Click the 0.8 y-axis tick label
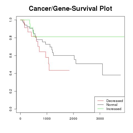This screenshot has width=133, height=133. [x=11, y=38]
